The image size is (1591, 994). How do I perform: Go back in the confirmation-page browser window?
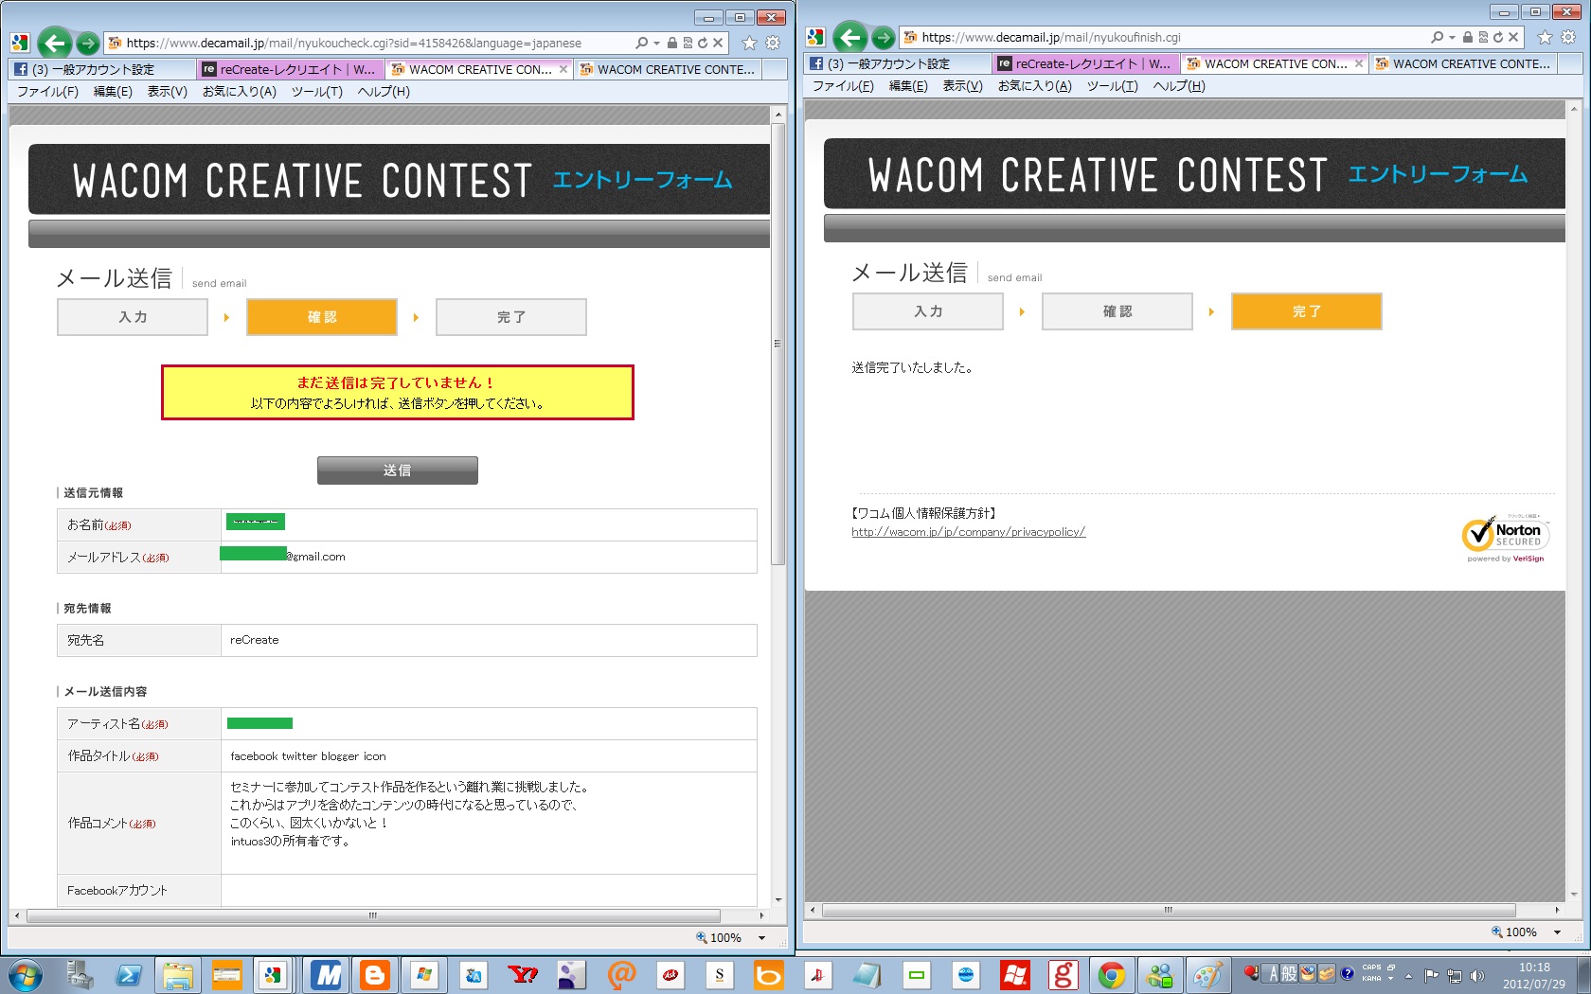(x=55, y=43)
